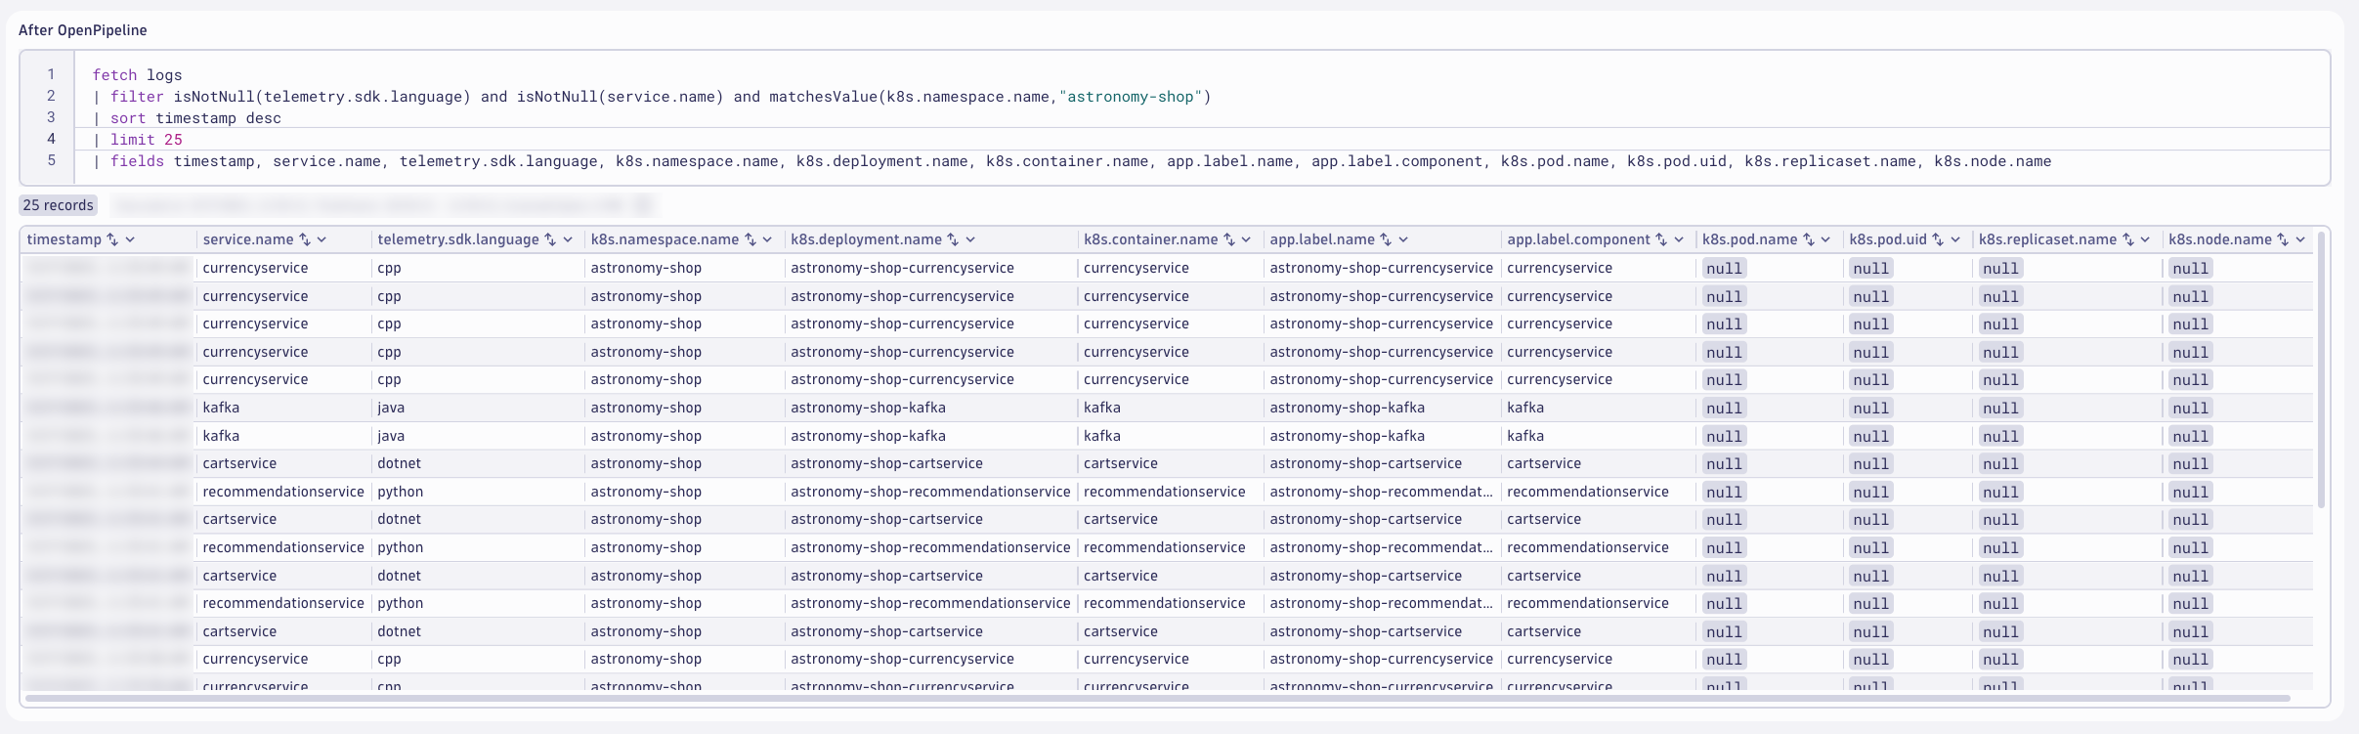This screenshot has height=734, width=2359.
Task: Click the 'service.name' column header label
Action: pos(248,239)
